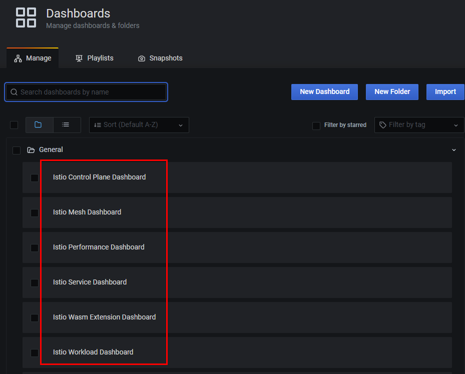465x374 pixels.
Task: Click the Import button
Action: pyautogui.click(x=445, y=92)
